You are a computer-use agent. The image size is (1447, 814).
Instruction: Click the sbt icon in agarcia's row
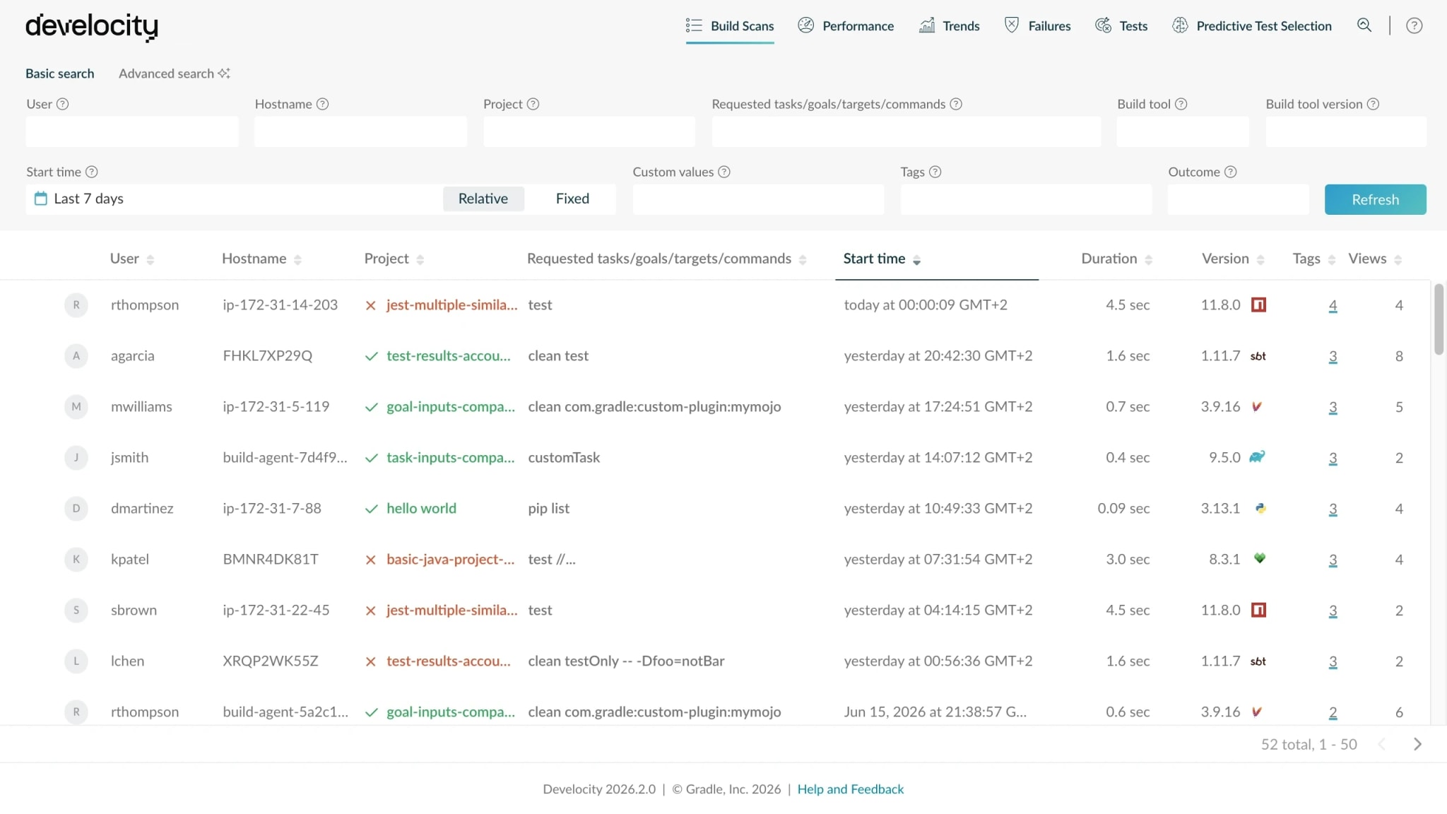tap(1258, 356)
